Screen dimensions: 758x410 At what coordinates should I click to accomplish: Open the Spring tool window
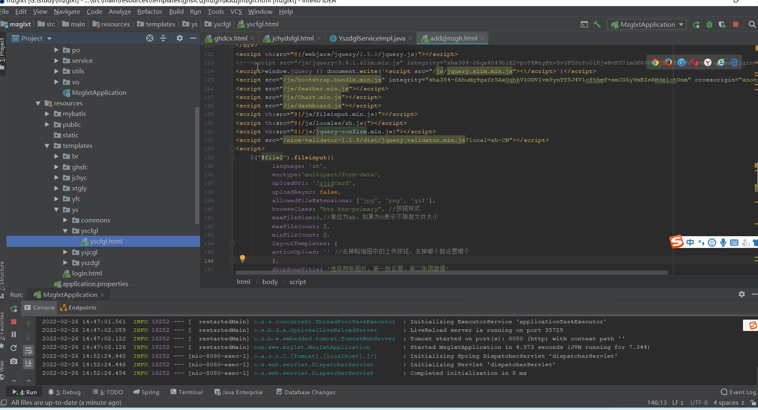click(x=146, y=392)
